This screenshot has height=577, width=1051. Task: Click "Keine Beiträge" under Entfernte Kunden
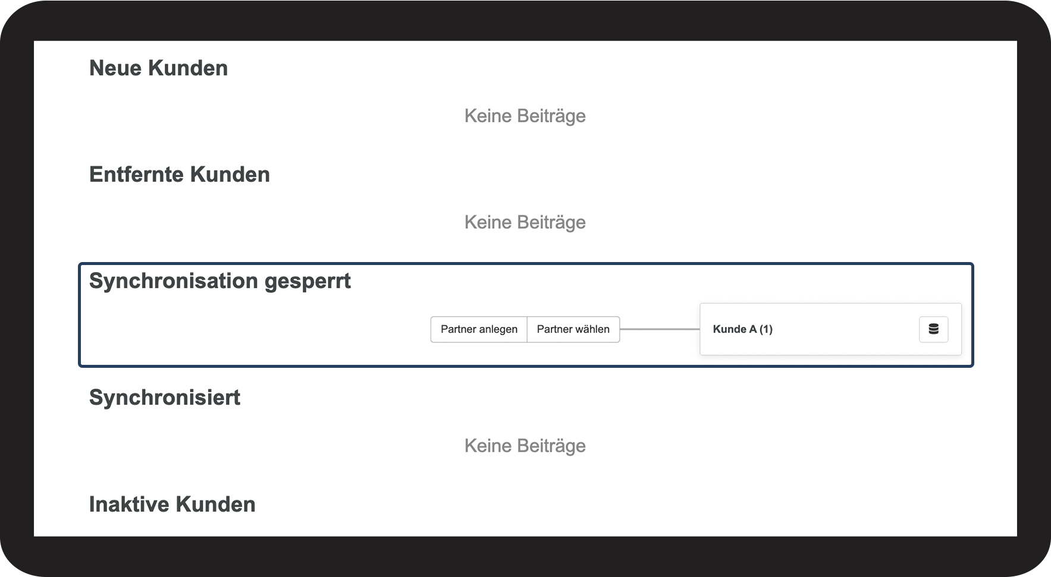click(x=525, y=222)
